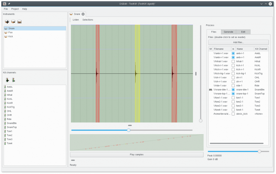
Task: Click the Selections toolbar button
Action: (88, 20)
